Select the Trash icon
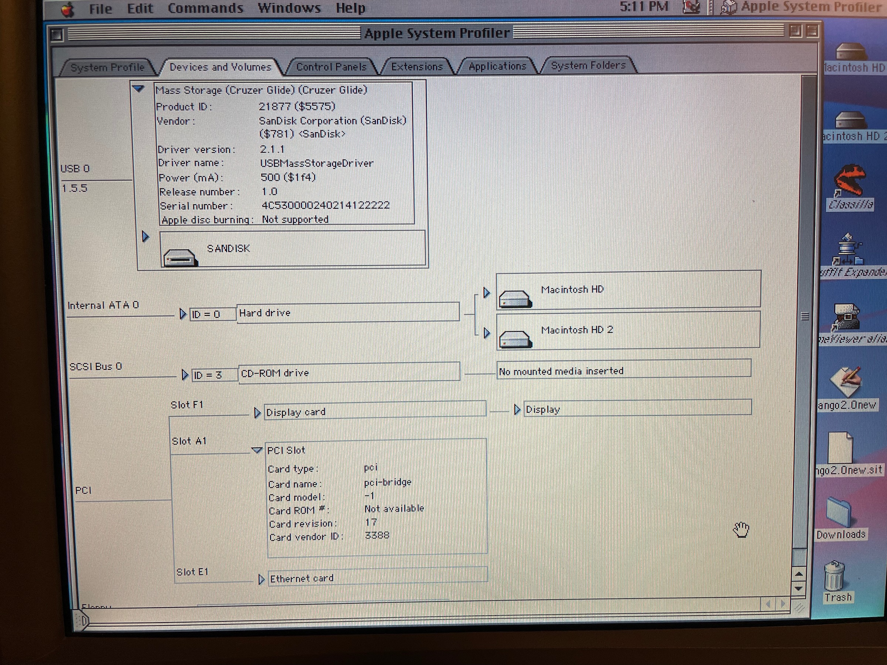 tap(835, 576)
